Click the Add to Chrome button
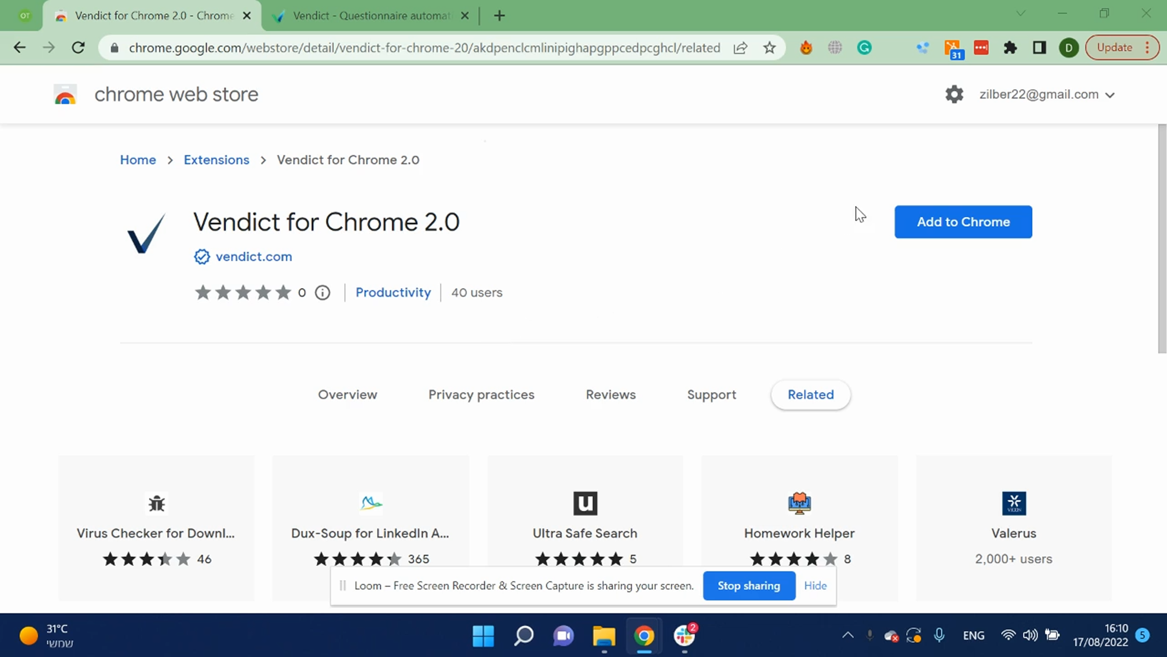The height and width of the screenshot is (657, 1167). (x=963, y=221)
